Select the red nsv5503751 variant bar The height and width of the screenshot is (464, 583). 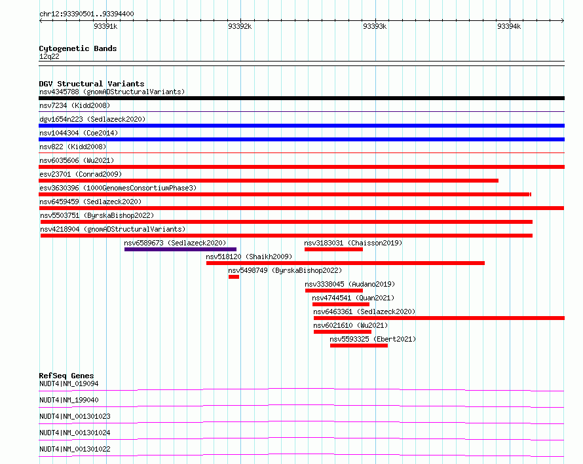[286, 222]
